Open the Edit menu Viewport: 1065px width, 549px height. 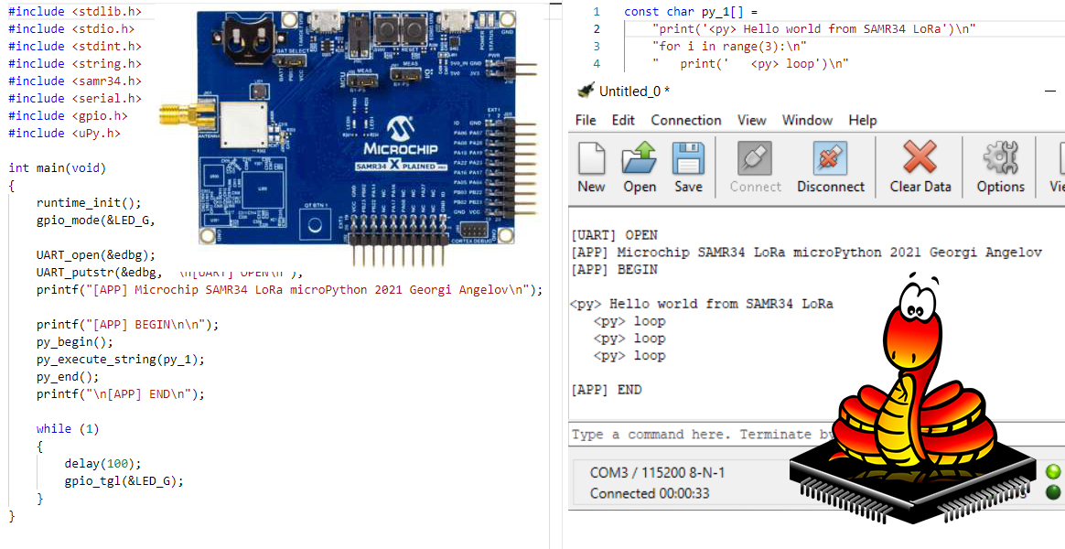pyautogui.click(x=623, y=120)
